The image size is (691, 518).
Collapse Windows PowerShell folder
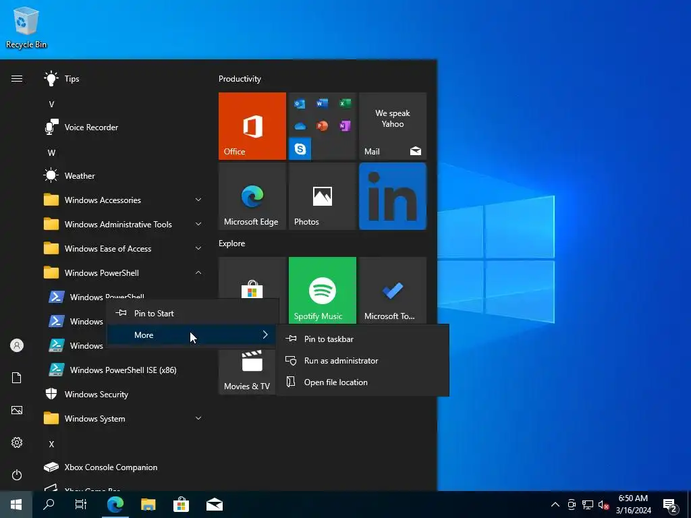coord(123,273)
